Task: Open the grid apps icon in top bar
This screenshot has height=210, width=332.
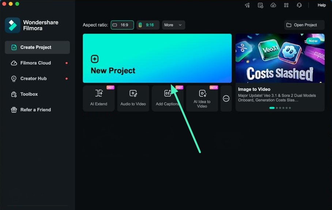Action: click(286, 5)
